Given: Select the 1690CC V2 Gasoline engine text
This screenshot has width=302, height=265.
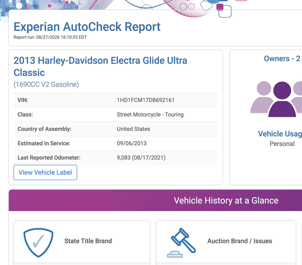Looking at the screenshot, I should (46, 84).
